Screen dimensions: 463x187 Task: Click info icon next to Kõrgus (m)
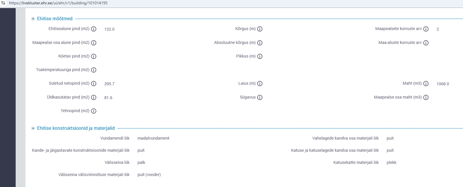pyautogui.click(x=260, y=29)
